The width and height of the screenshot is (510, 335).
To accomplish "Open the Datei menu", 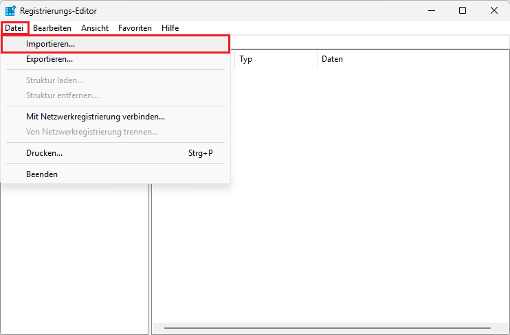I will [14, 28].
